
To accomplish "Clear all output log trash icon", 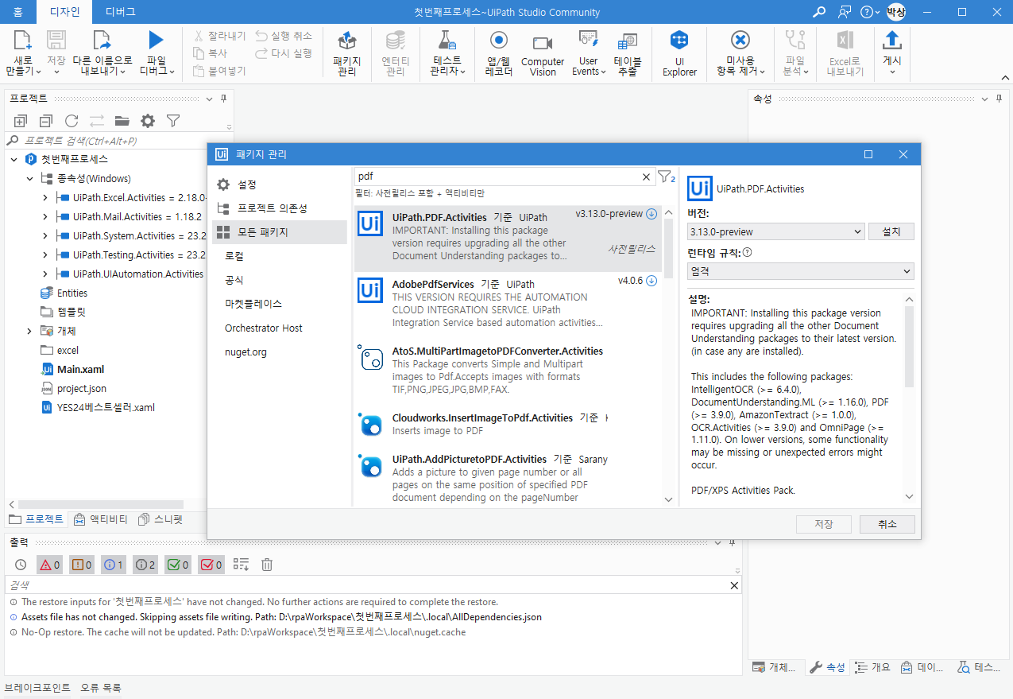I will click(267, 565).
